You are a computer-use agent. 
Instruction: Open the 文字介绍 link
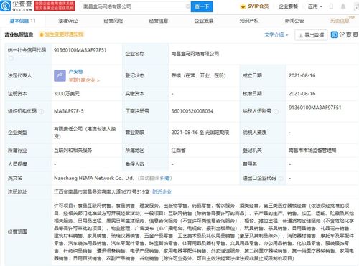[x=276, y=35]
